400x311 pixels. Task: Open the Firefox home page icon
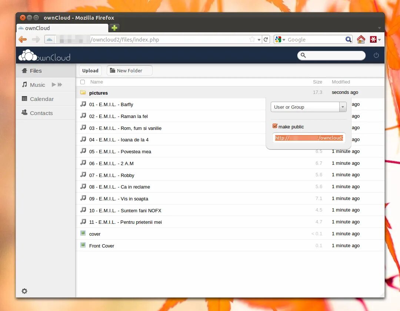(x=361, y=39)
